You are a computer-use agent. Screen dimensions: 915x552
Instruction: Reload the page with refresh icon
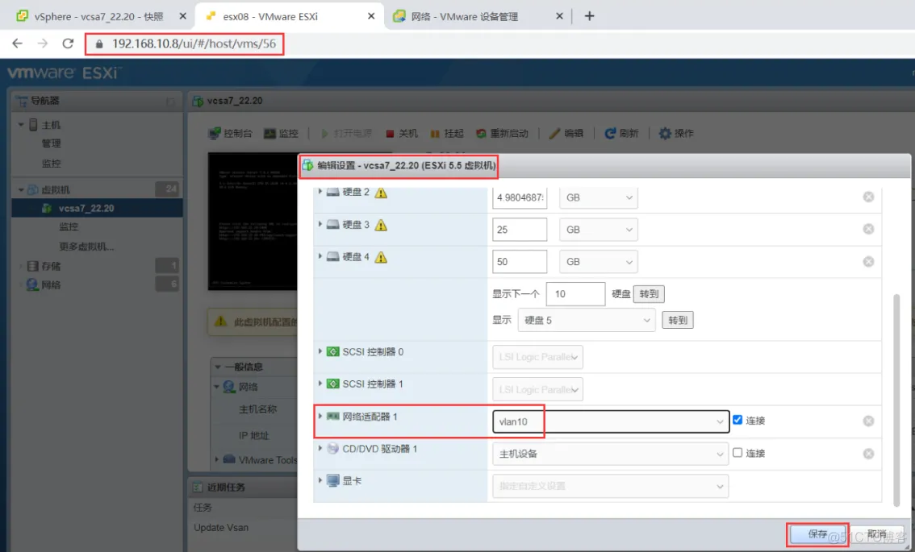pyautogui.click(x=68, y=44)
